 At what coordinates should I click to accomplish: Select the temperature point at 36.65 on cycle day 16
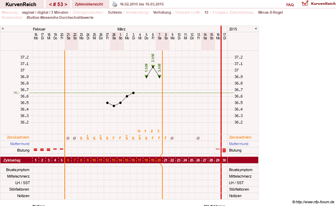coord(134,93)
